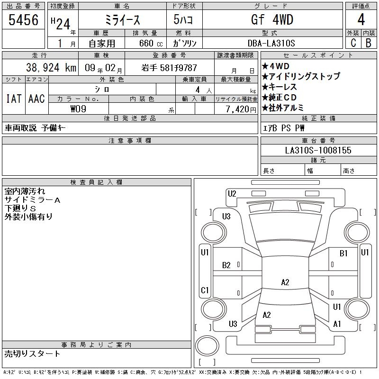379x379 pixels.
Task: Select the overall grade score 4
Action: [x=361, y=19]
